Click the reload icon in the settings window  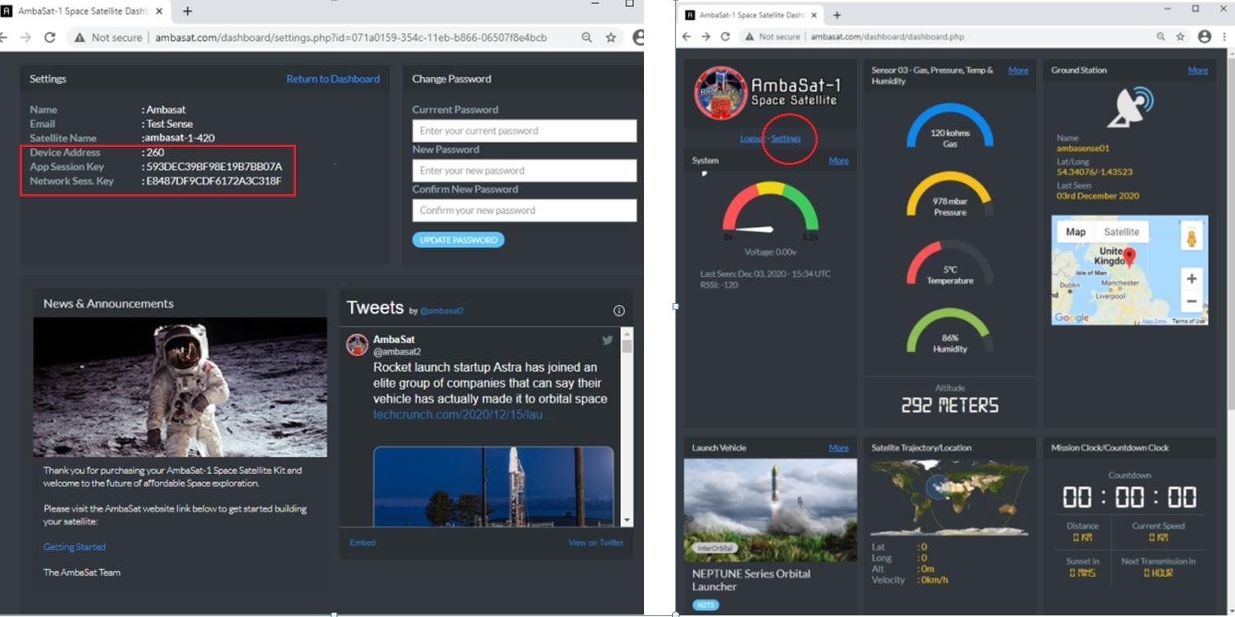click(50, 37)
